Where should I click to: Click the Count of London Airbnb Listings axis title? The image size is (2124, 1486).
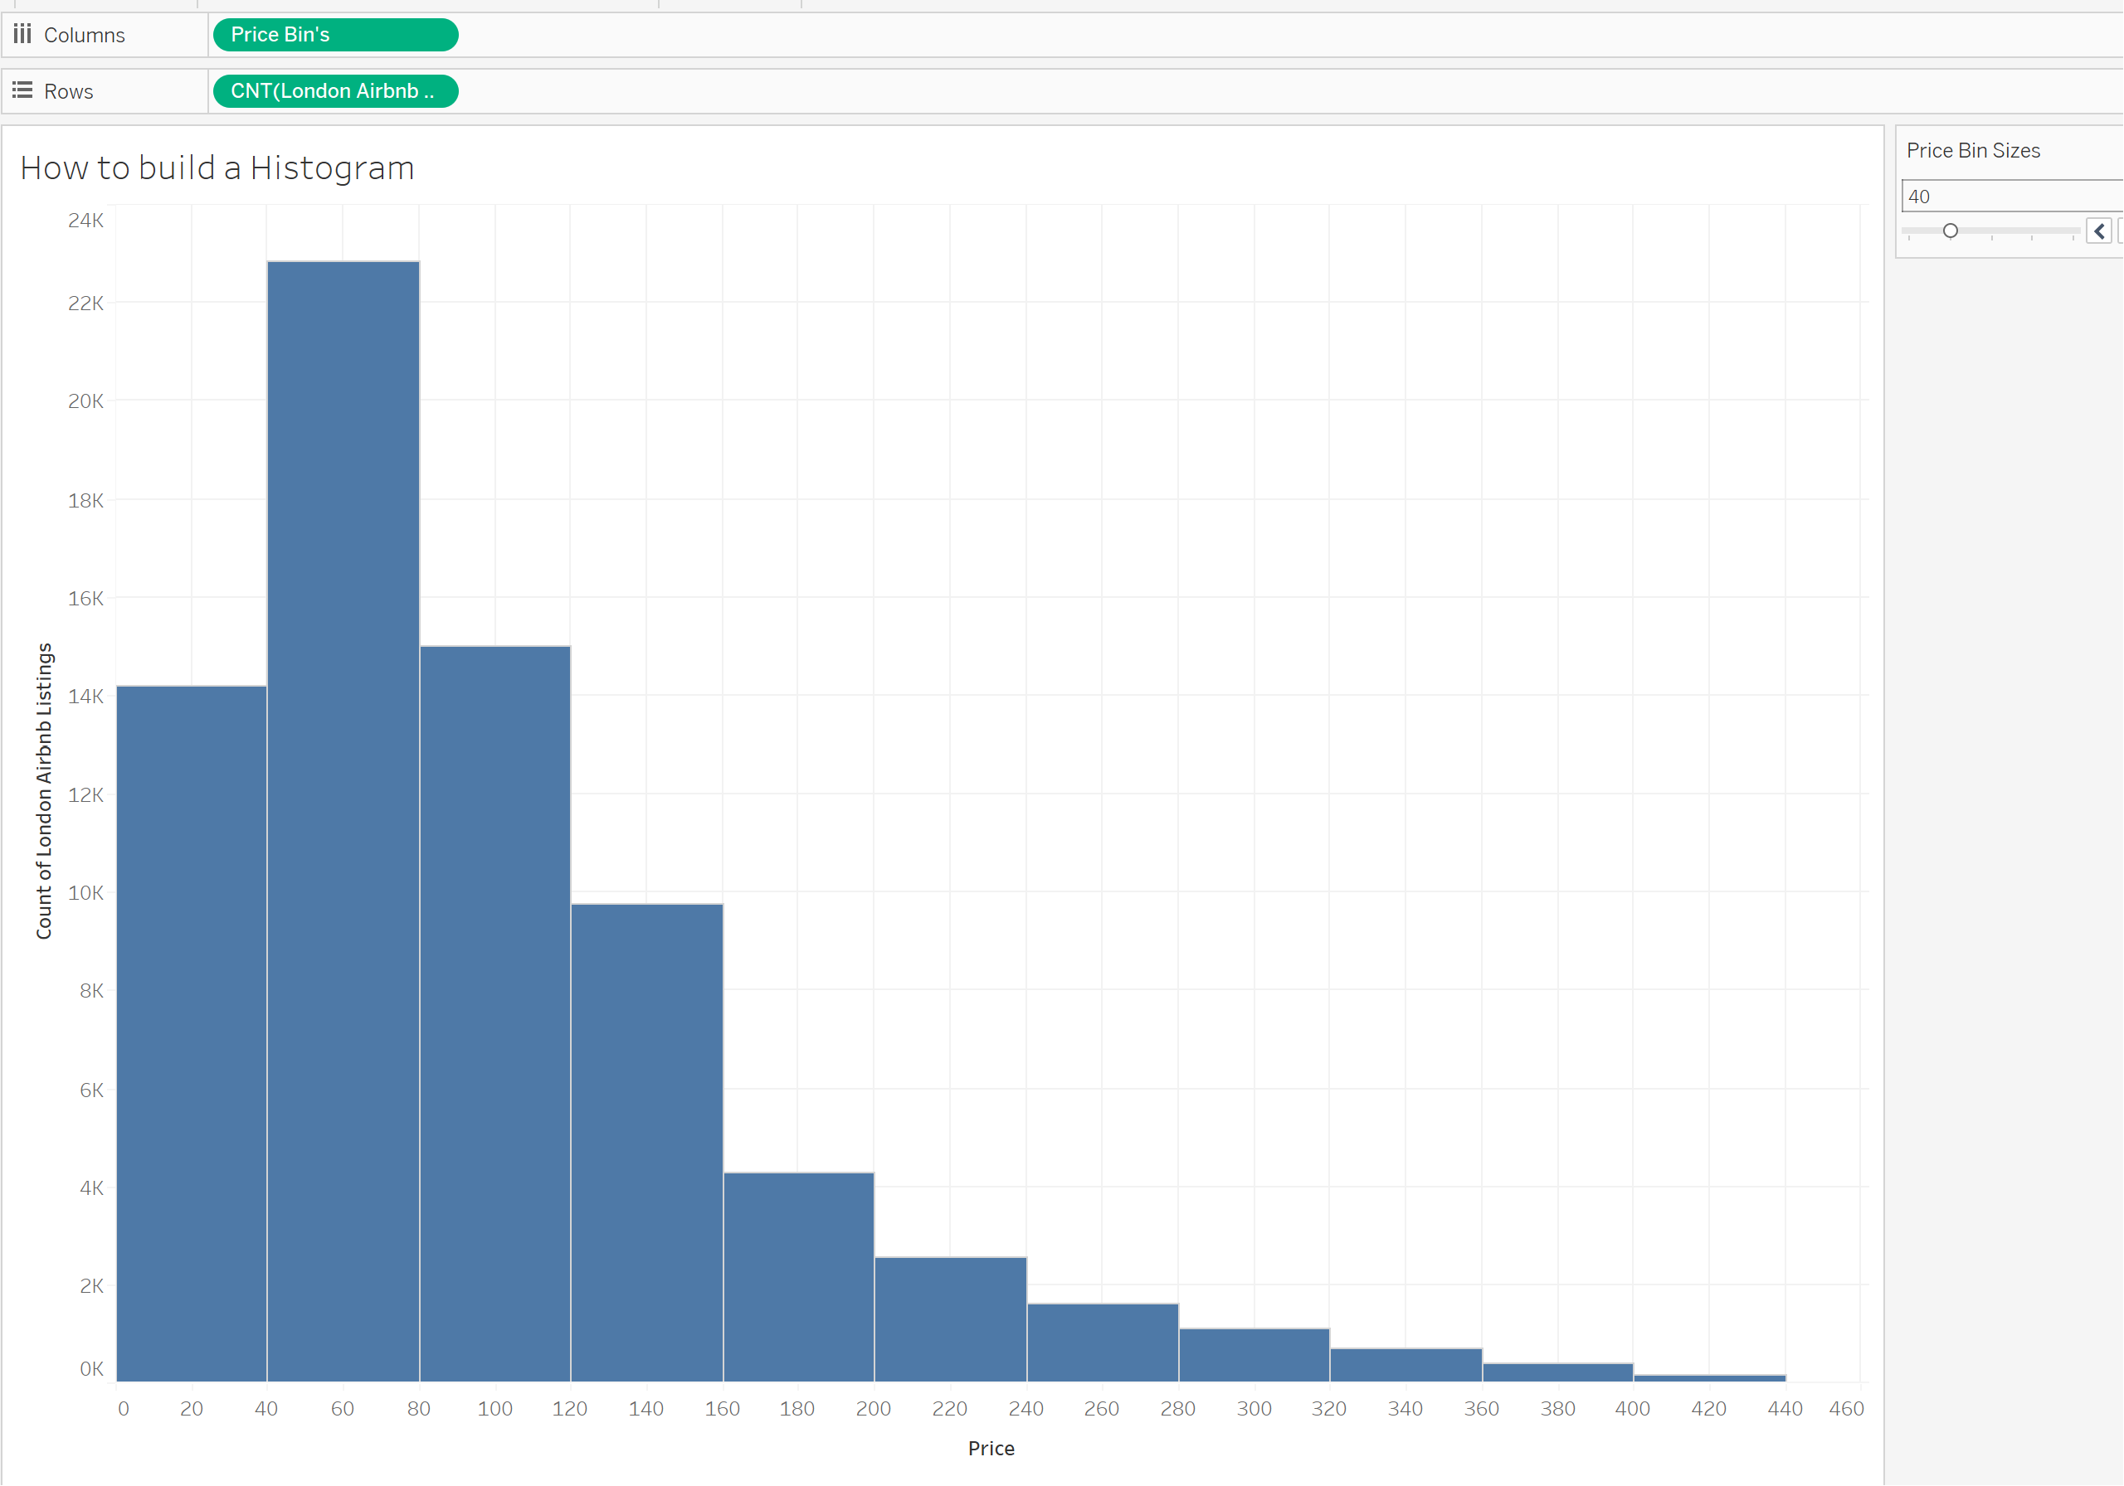[43, 792]
